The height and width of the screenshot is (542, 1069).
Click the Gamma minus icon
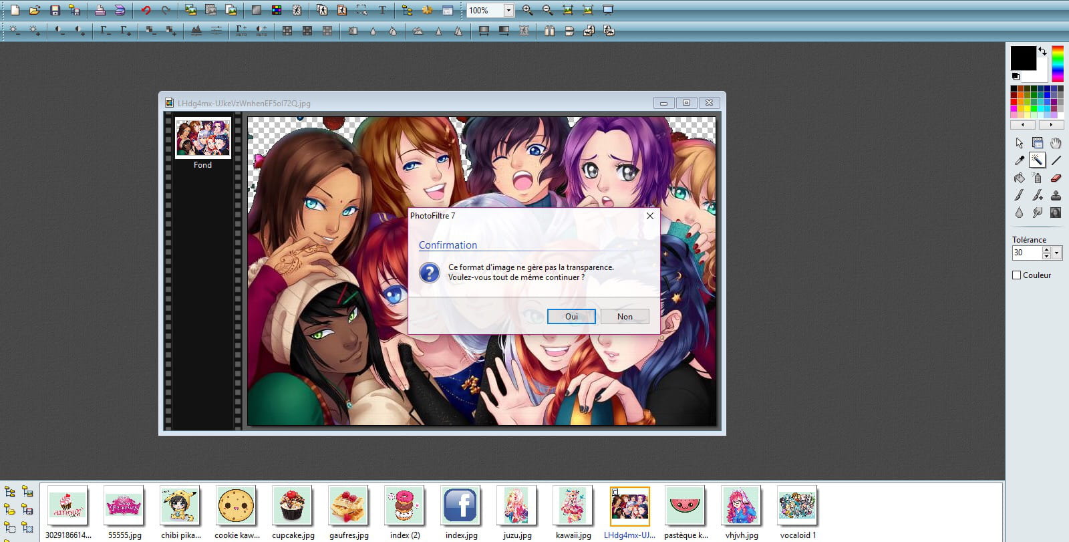(106, 30)
